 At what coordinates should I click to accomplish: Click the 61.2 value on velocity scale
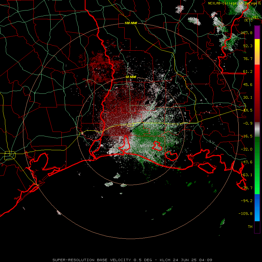pyautogui.click(x=248, y=72)
